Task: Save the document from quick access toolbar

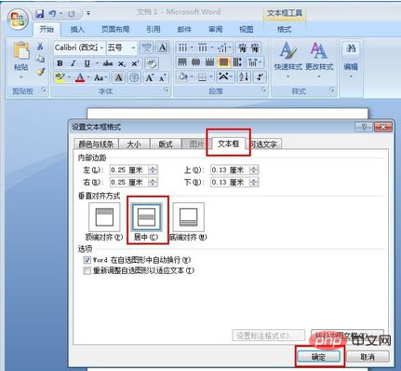Action: pyautogui.click(x=39, y=14)
